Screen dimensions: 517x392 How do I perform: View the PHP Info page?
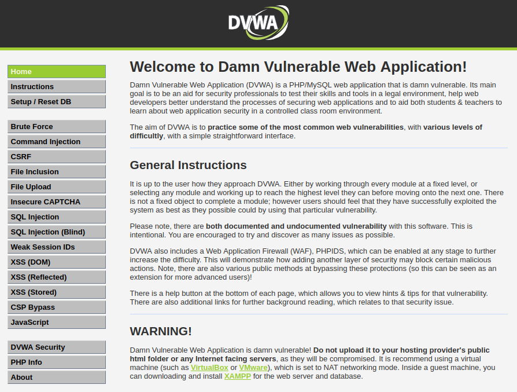pyautogui.click(x=57, y=362)
